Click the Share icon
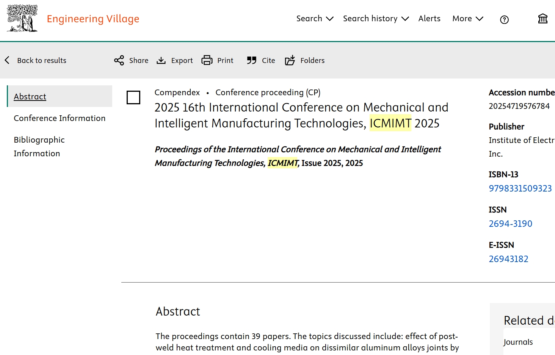This screenshot has height=355, width=555. pyautogui.click(x=119, y=60)
